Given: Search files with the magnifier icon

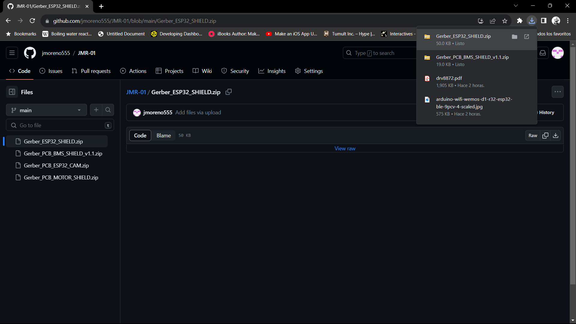Looking at the screenshot, I should pyautogui.click(x=108, y=110).
